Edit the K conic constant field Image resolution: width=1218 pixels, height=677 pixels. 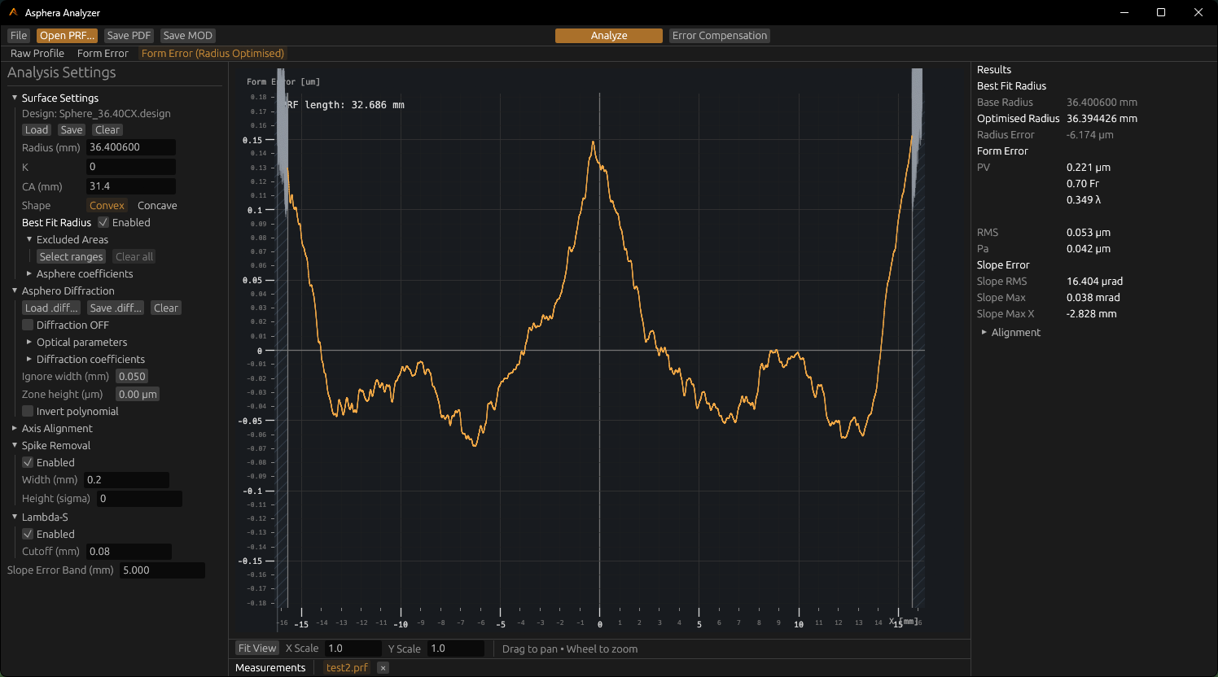coord(130,167)
